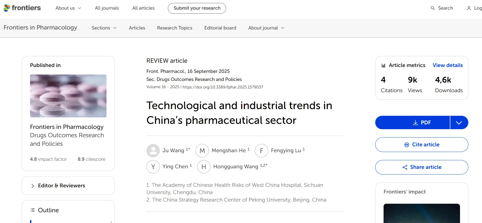Click the PDF download arrow icon
Screen dimensions: 482x223
[415, 122]
